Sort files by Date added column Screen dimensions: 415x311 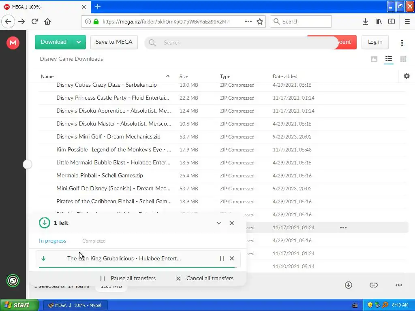coord(285,77)
